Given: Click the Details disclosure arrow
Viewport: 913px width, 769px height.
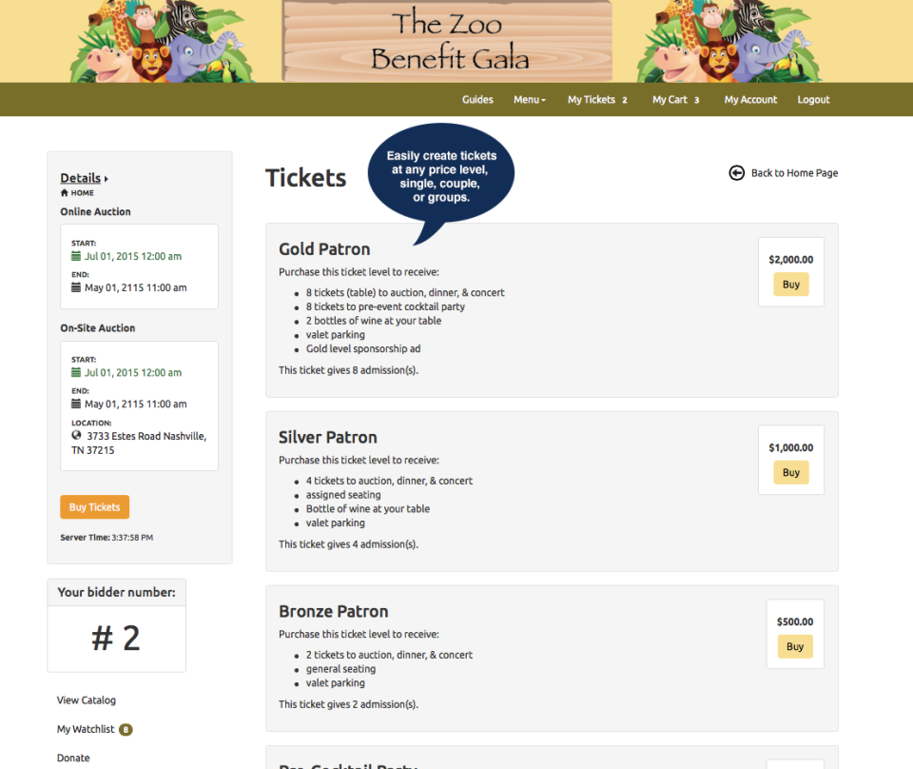Looking at the screenshot, I should (x=107, y=178).
